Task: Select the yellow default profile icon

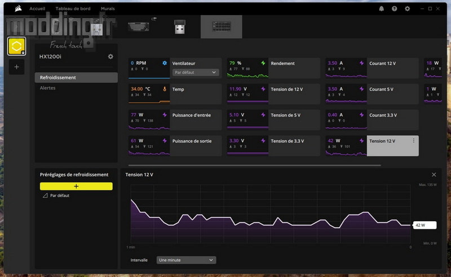Action: [17, 46]
